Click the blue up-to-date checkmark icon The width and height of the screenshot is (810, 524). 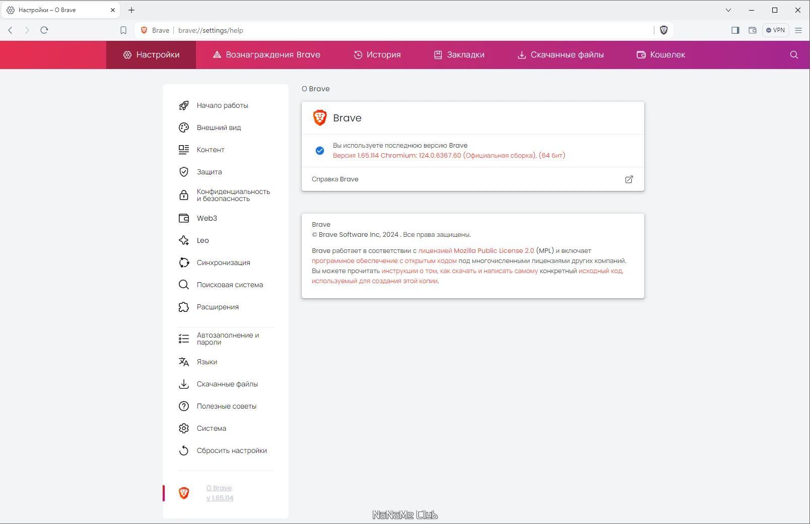(319, 150)
